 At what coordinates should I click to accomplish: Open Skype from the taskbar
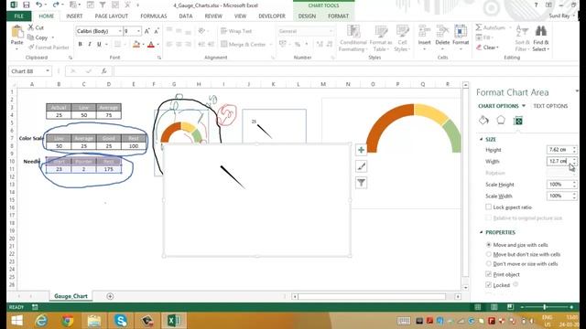(121, 321)
